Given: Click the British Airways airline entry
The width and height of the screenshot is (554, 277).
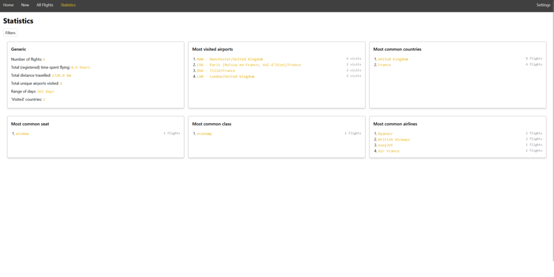Looking at the screenshot, I should [x=394, y=139].
